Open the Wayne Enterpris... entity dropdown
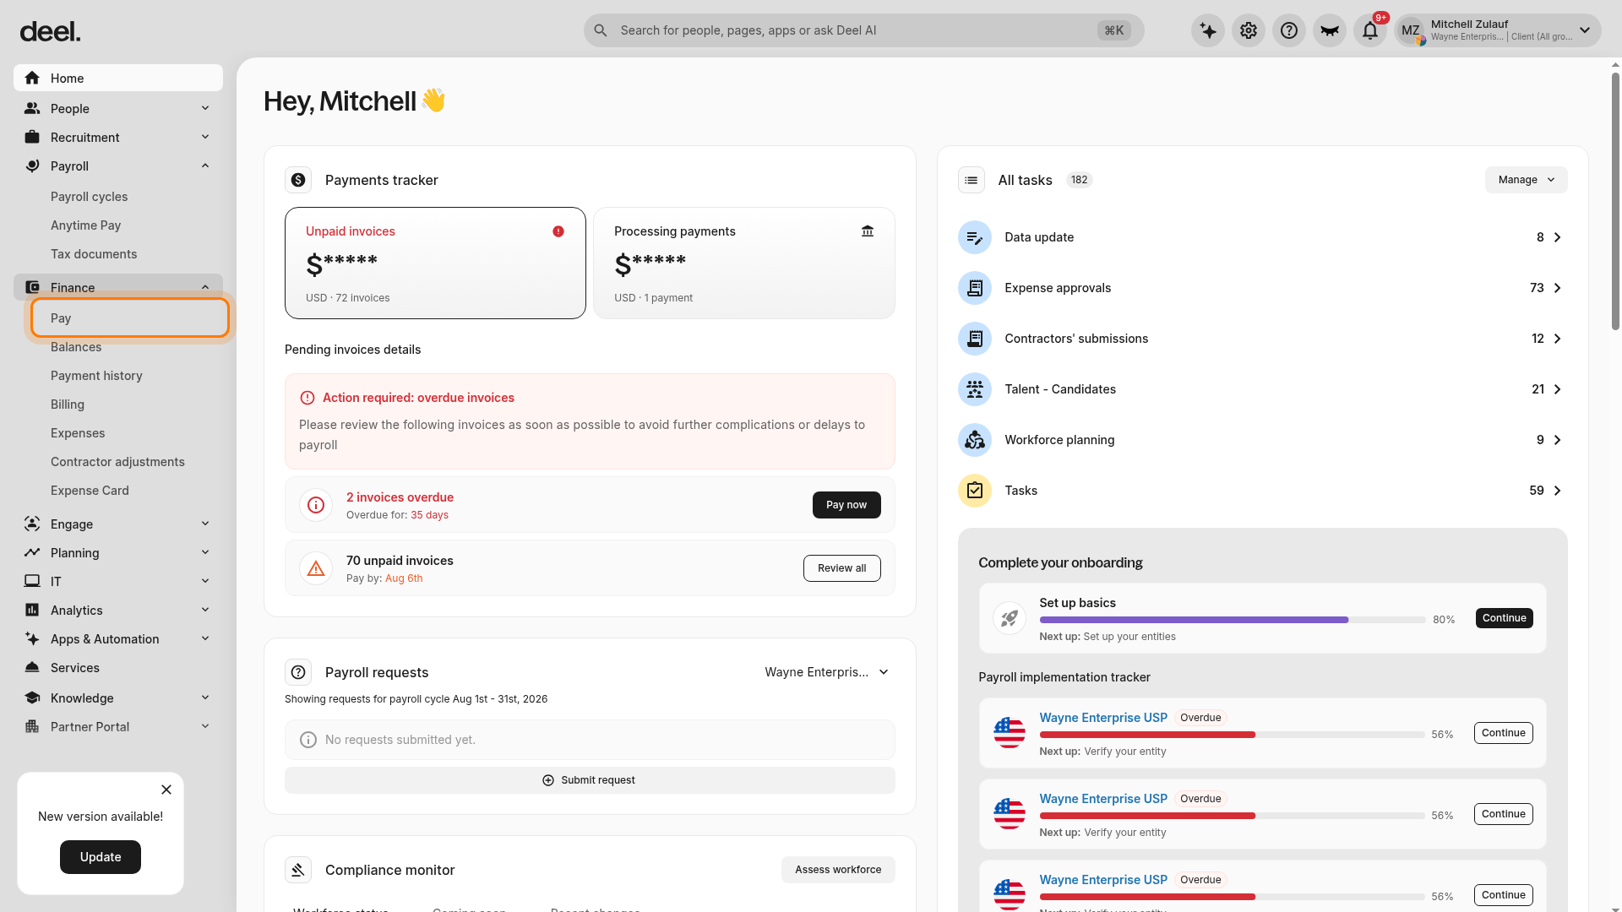The image size is (1622, 912). [826, 672]
